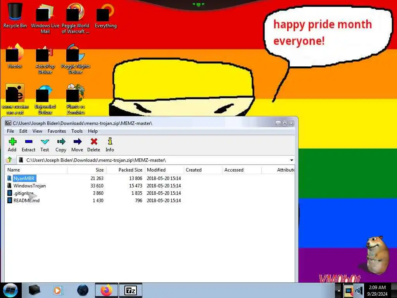Image resolution: width=397 pixels, height=298 pixels.
Task: Click the red Delete icon
Action: click(x=94, y=141)
